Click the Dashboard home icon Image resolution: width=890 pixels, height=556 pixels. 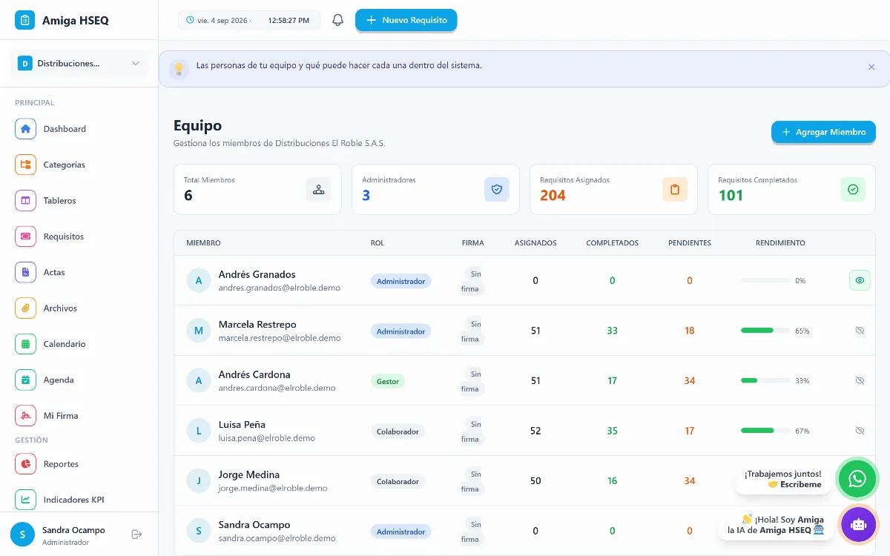coord(25,129)
